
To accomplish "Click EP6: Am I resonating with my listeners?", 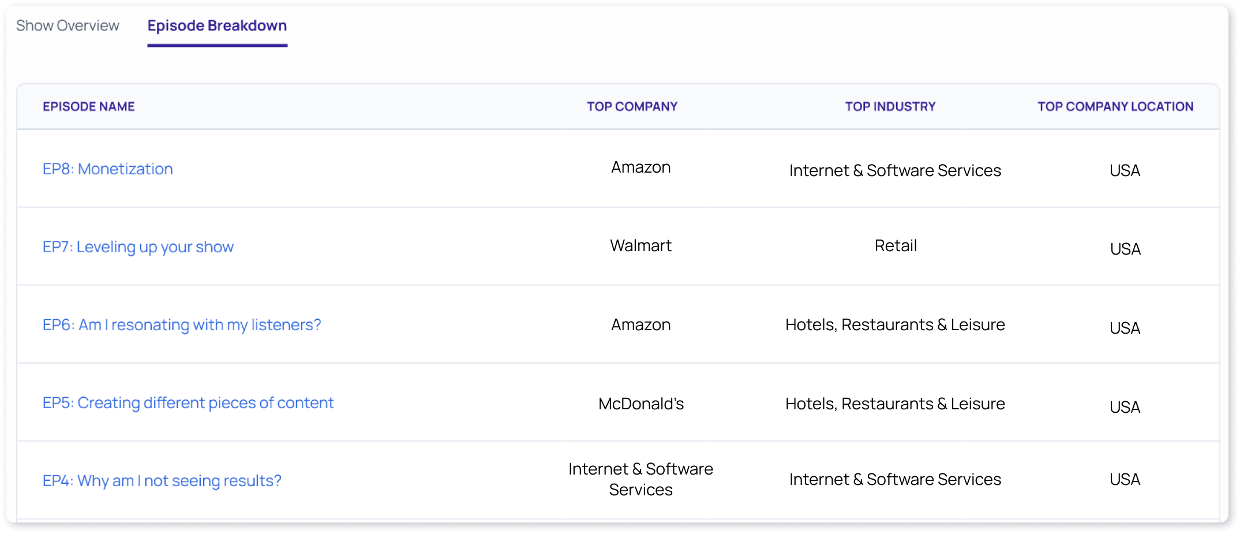I will [182, 325].
